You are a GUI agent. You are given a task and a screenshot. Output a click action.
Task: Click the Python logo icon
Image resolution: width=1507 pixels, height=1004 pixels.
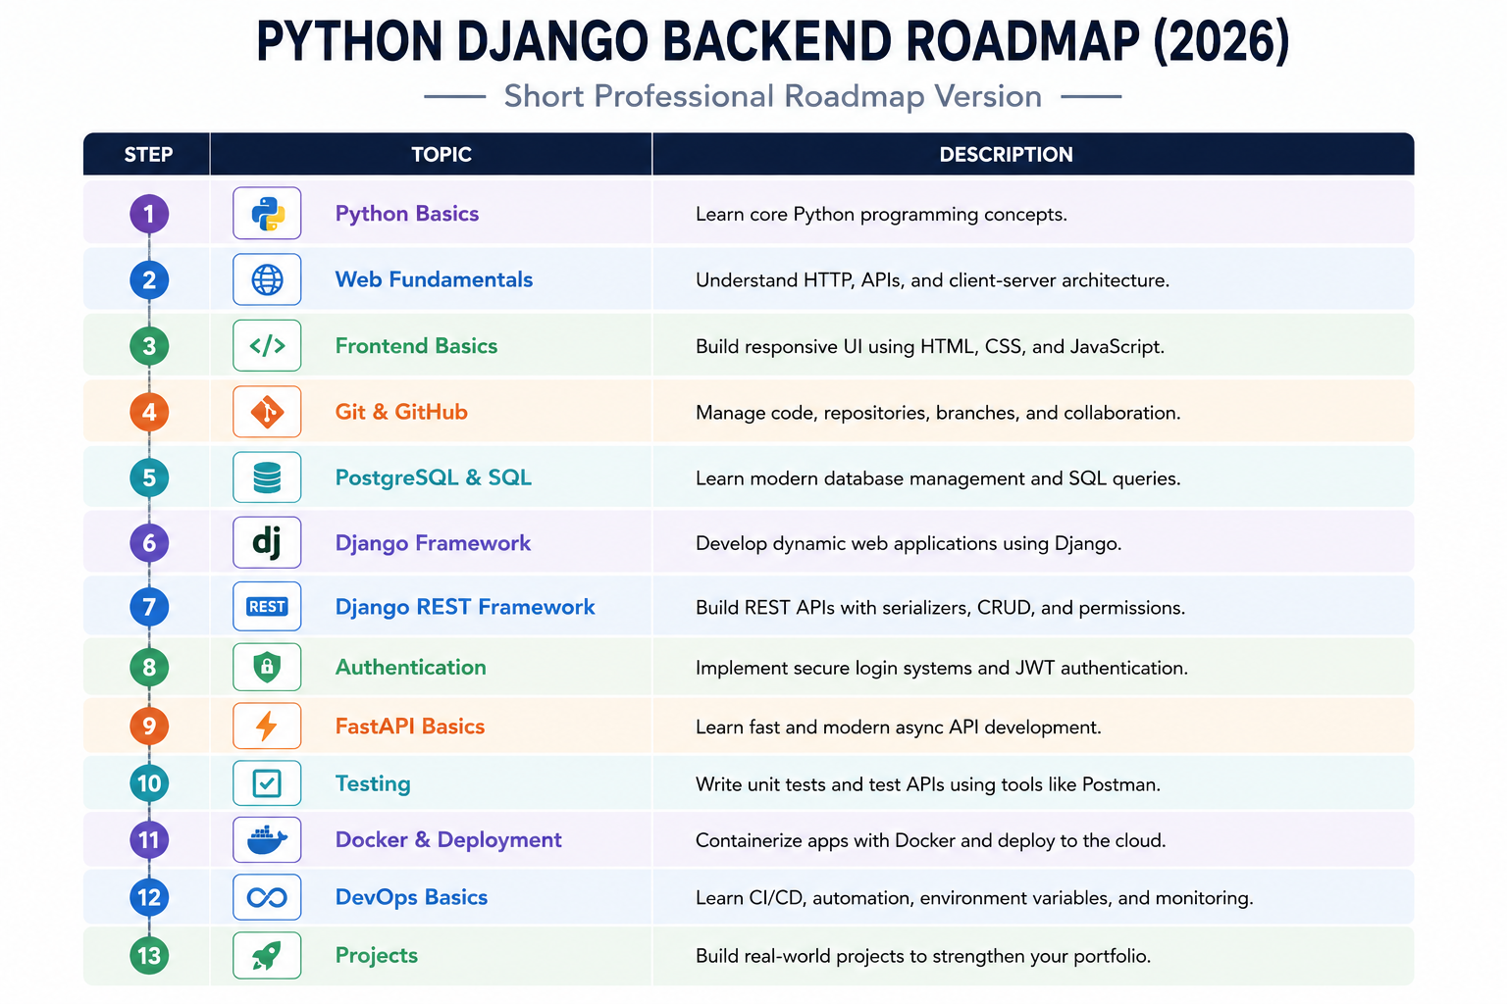click(x=267, y=214)
